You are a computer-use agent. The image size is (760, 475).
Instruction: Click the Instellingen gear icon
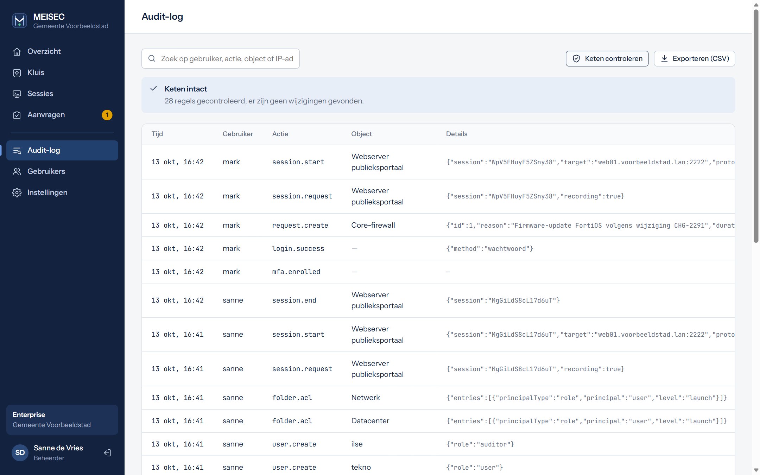(x=17, y=193)
